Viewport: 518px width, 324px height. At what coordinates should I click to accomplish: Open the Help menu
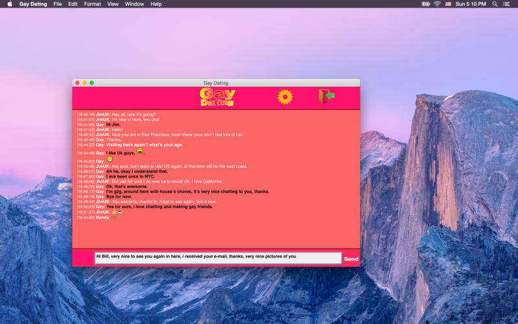coord(156,4)
